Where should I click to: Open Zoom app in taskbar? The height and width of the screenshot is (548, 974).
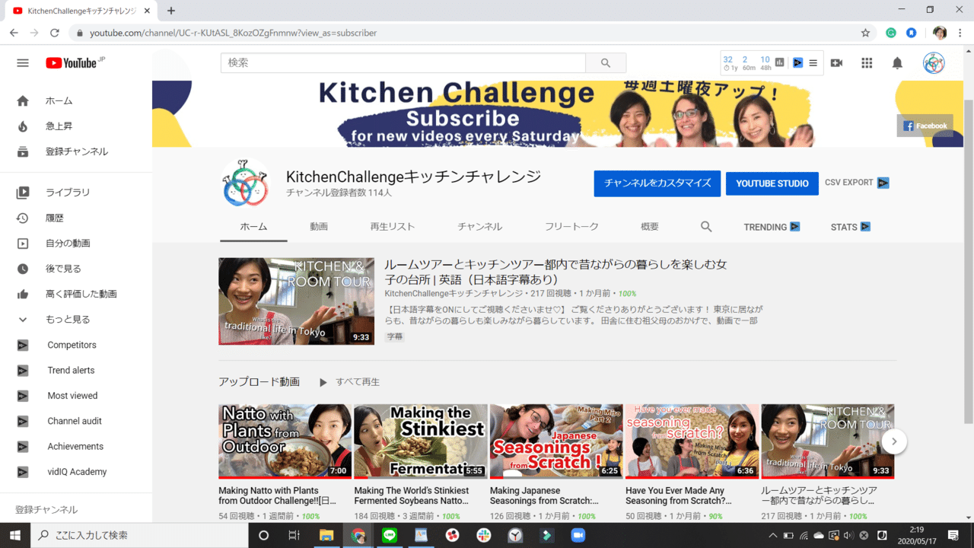[x=578, y=535]
